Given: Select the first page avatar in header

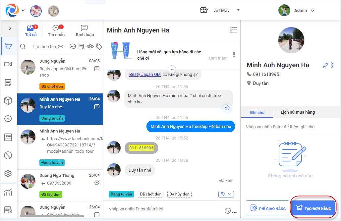Looking at the screenshot, I should 36,11.
